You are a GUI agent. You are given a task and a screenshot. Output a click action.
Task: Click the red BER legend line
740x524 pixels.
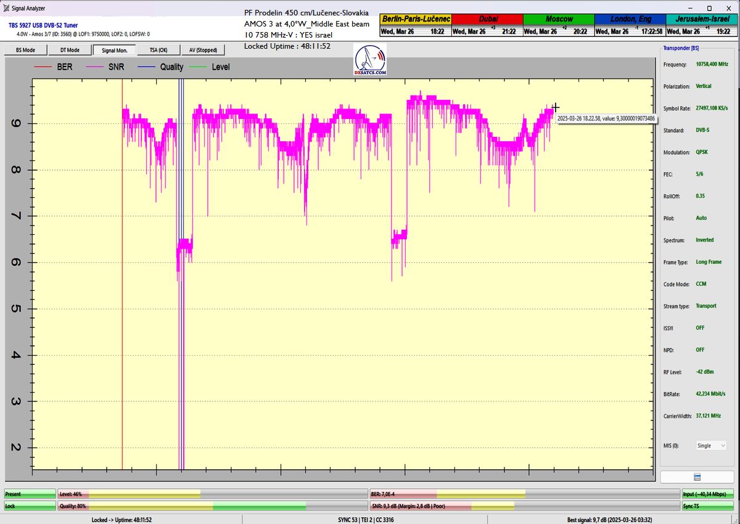(44, 67)
